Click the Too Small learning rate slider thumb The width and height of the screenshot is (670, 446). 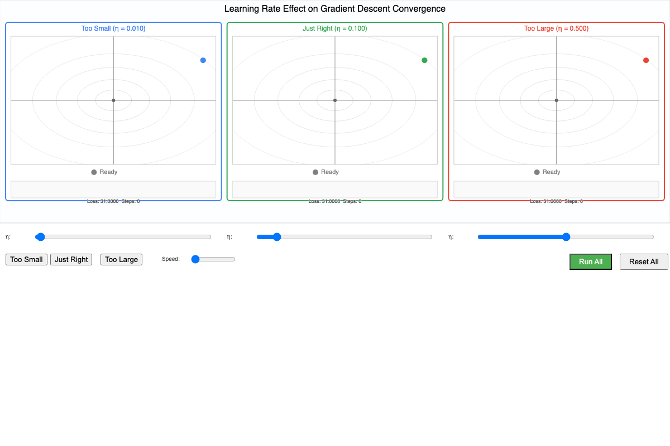[40, 237]
